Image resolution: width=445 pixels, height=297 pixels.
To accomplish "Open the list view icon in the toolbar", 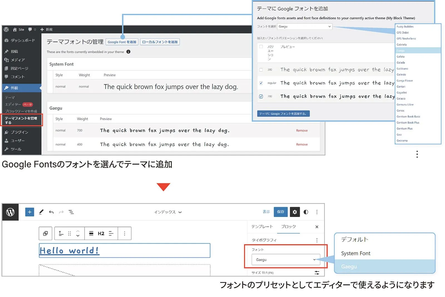I will 71,212.
